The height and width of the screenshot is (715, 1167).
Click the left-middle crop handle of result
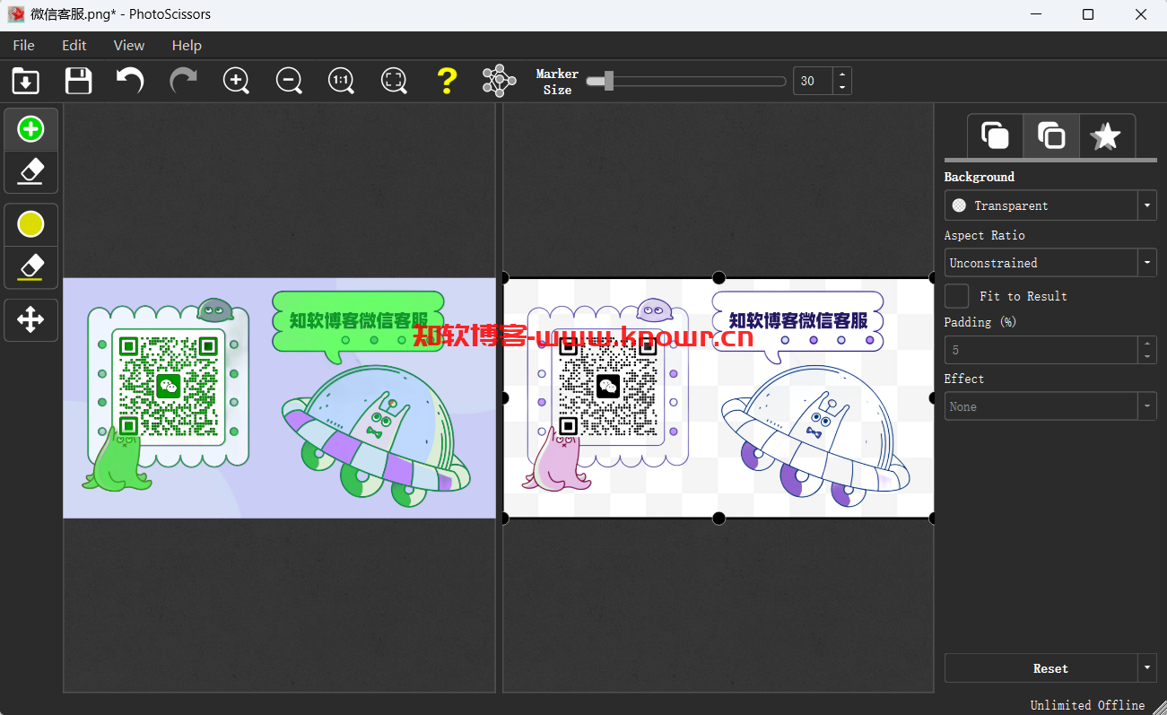[504, 397]
